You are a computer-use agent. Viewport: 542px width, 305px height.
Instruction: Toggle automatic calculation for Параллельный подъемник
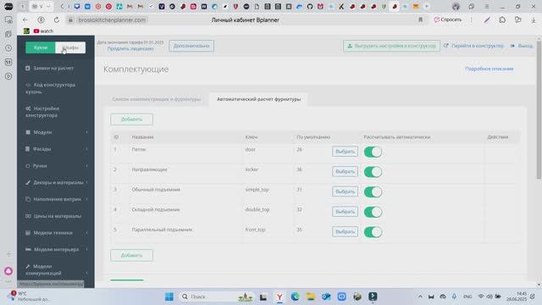tap(373, 232)
